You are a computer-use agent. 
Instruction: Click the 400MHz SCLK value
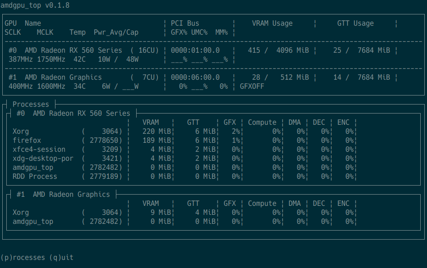click(21, 86)
